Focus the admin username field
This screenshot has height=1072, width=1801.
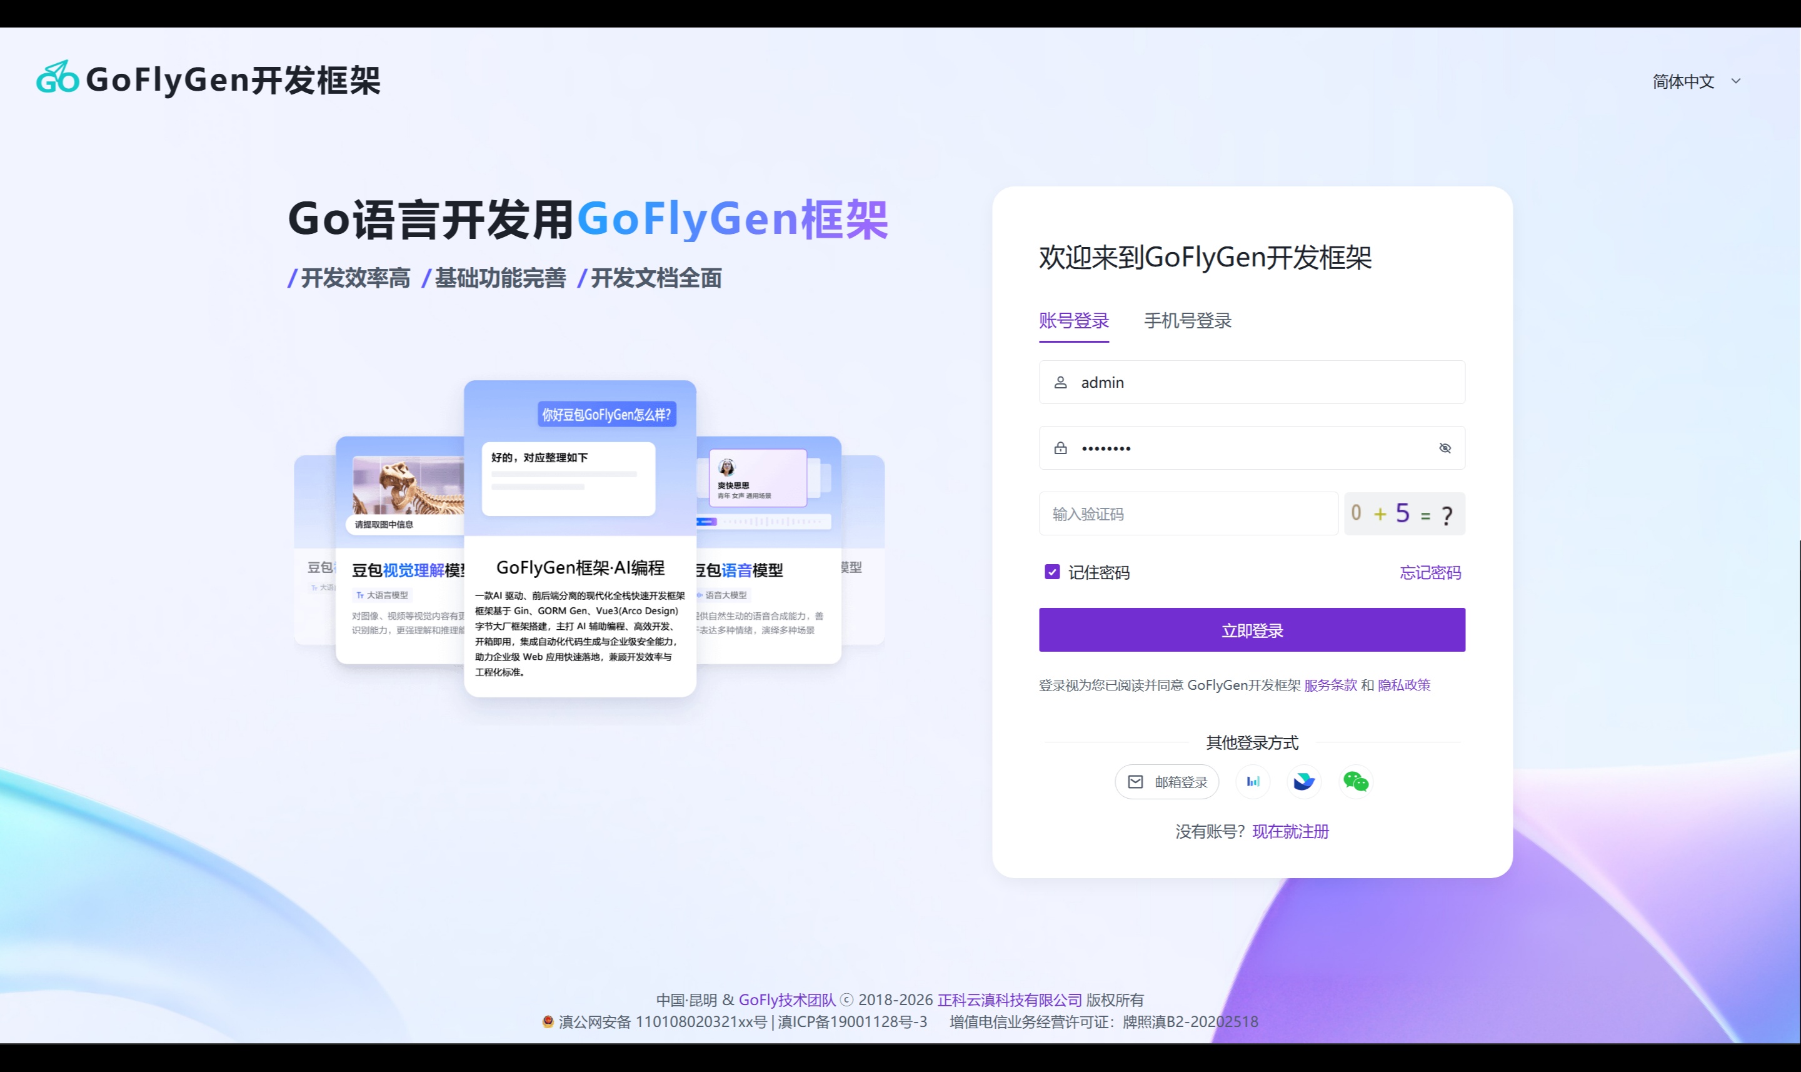tap(1252, 382)
